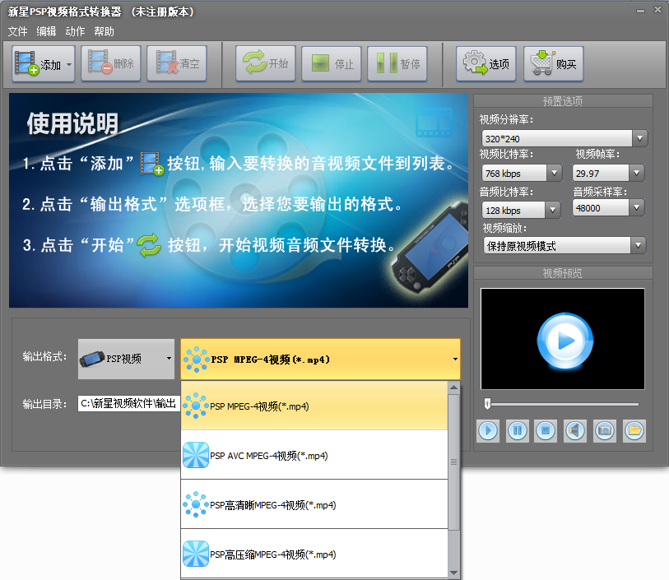This screenshot has height=580, width=669.
Task: Expand the 音频采样率 48000 dropdown
Action: point(637,207)
